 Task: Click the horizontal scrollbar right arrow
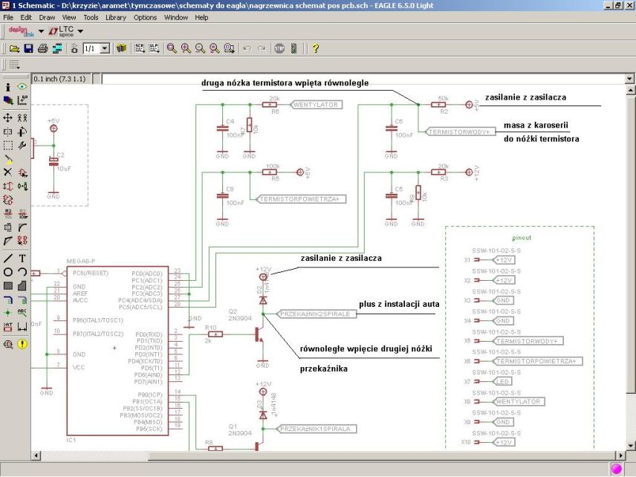pyautogui.click(x=621, y=454)
